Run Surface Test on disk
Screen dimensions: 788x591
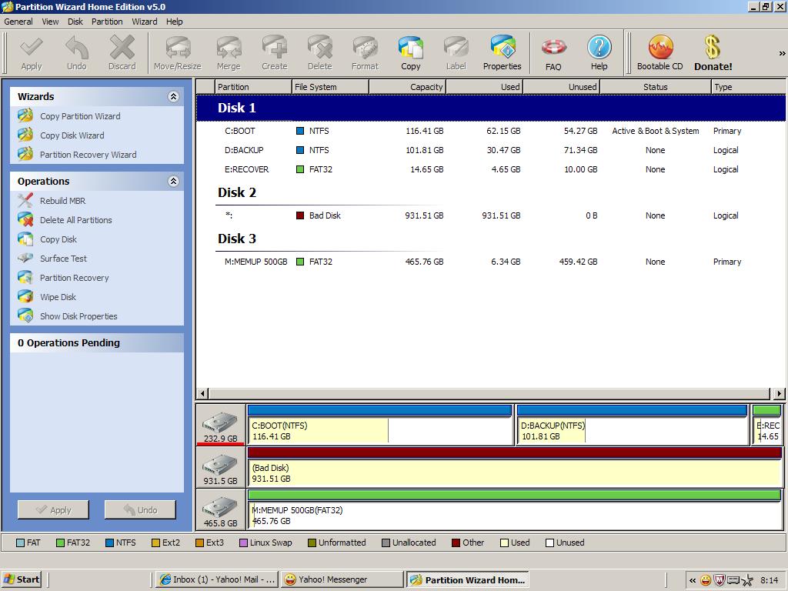pos(63,259)
